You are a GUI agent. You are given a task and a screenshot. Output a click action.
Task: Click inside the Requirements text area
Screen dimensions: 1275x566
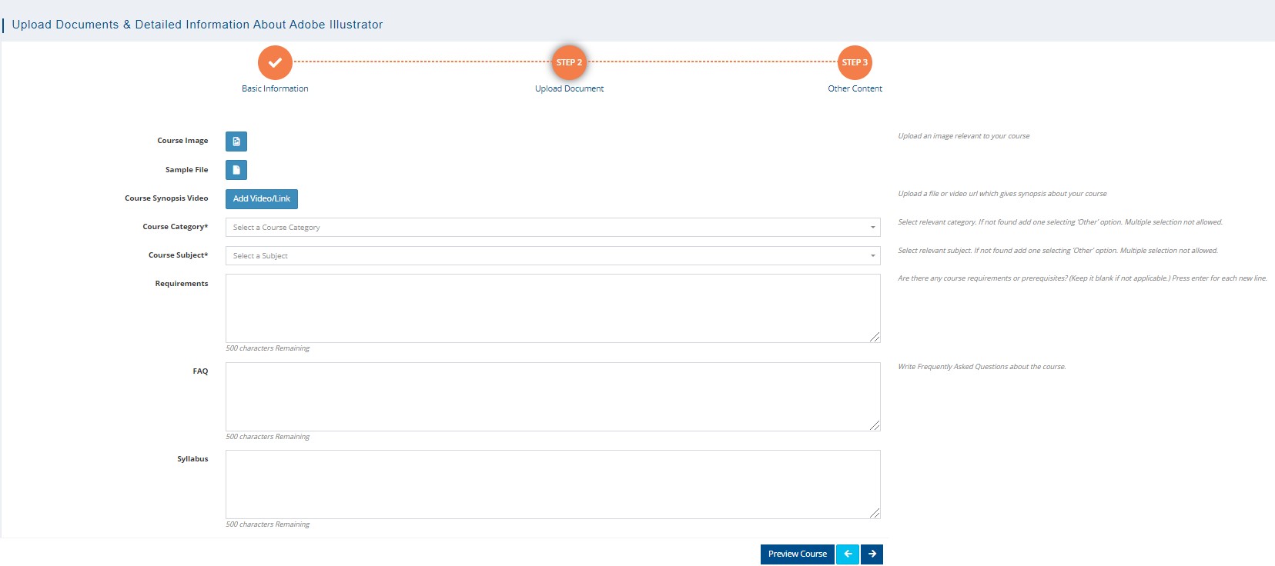pos(552,308)
